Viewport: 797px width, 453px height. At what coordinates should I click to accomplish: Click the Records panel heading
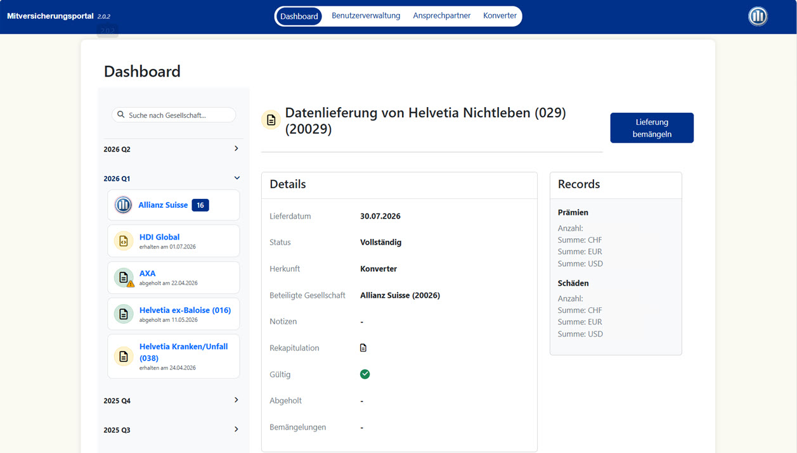579,184
